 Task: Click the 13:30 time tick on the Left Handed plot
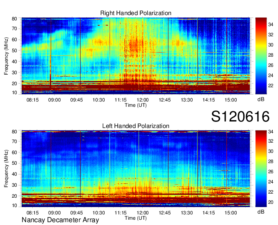(187, 213)
